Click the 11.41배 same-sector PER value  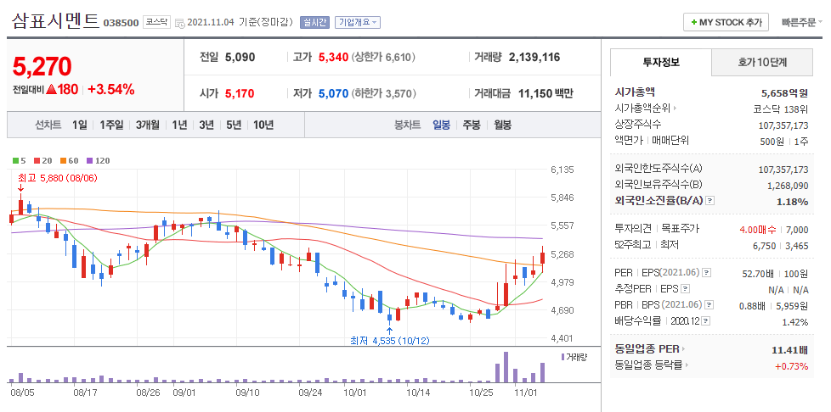pyautogui.click(x=789, y=349)
